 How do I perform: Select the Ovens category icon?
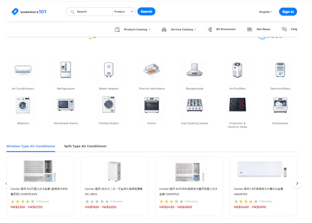point(152,105)
